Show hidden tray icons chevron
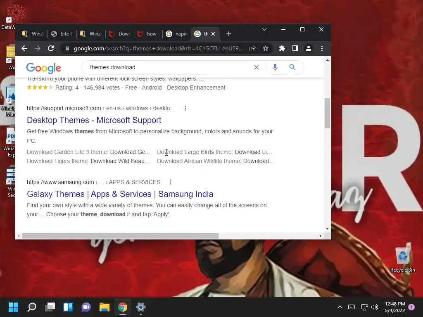 coord(340,307)
